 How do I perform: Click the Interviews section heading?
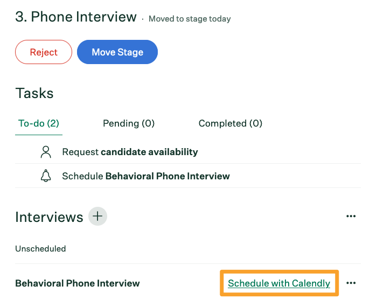[49, 217]
